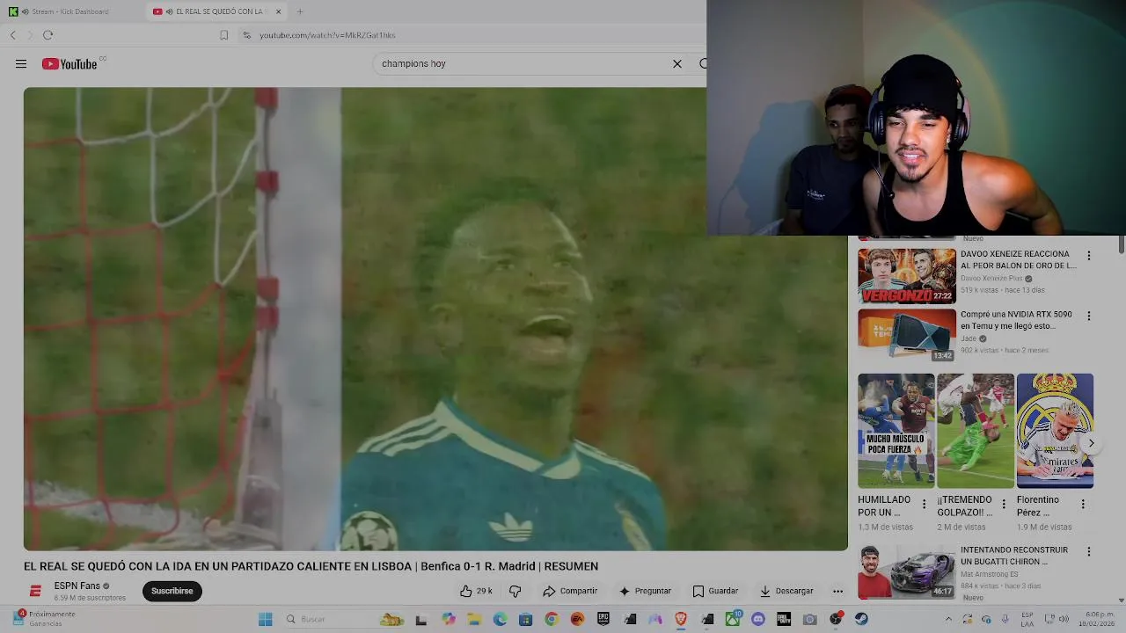Bookmark this page from the address bar
This screenshot has height=633, width=1126.
pos(223,35)
